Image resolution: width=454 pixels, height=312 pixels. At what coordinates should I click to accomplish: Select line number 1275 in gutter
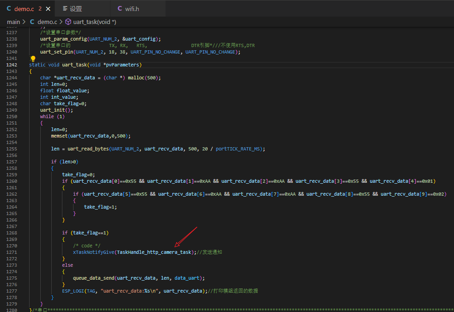[12, 278]
